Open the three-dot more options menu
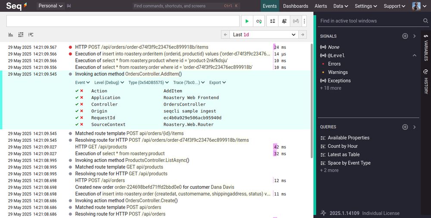This screenshot has height=218, width=431. coord(304,21)
